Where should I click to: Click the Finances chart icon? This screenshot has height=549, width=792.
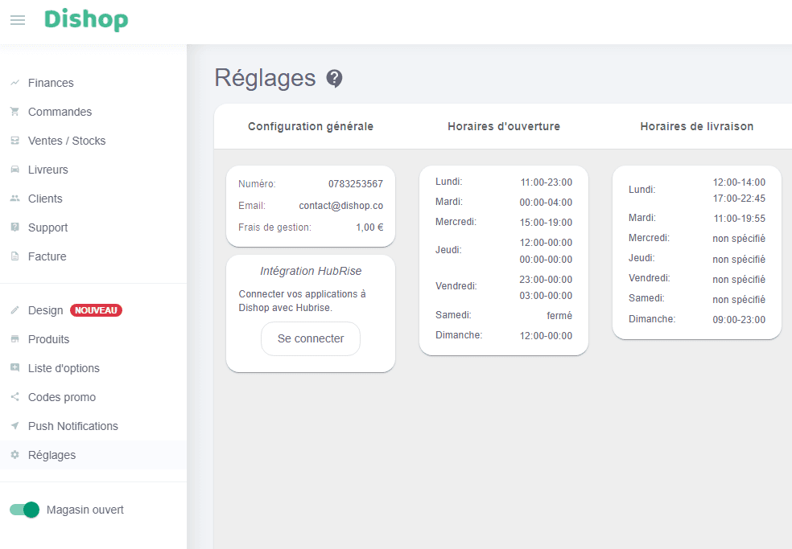(15, 83)
